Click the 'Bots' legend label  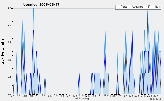click(x=158, y=7)
